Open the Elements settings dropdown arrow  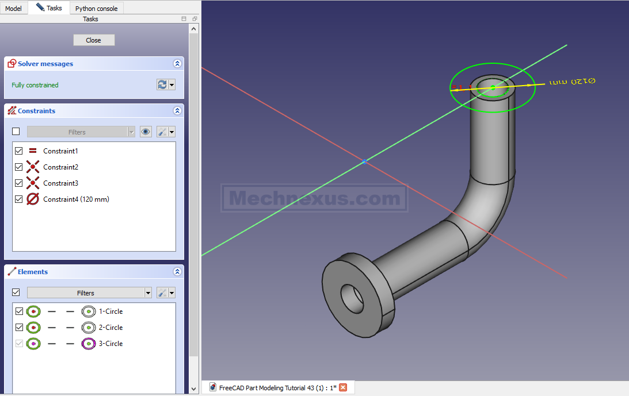click(x=172, y=293)
